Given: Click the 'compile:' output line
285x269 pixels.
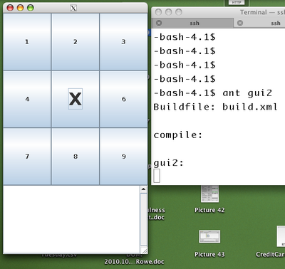Looking at the screenshot, I should (178, 135).
